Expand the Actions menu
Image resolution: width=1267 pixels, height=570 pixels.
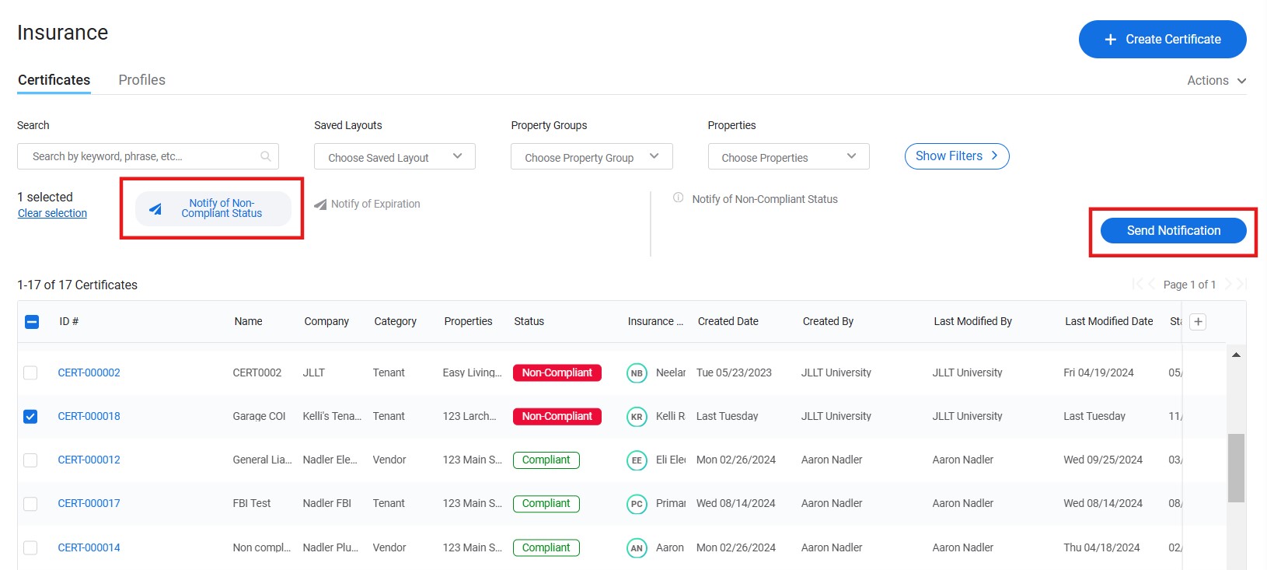pos(1216,81)
